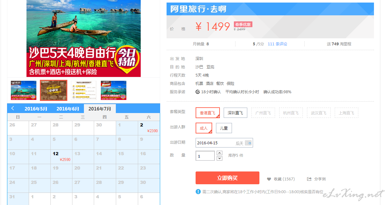Image resolution: width=388 pixels, height=205 pixels.
Task: Increase quantity with up arrow
Action: pyautogui.click(x=220, y=153)
